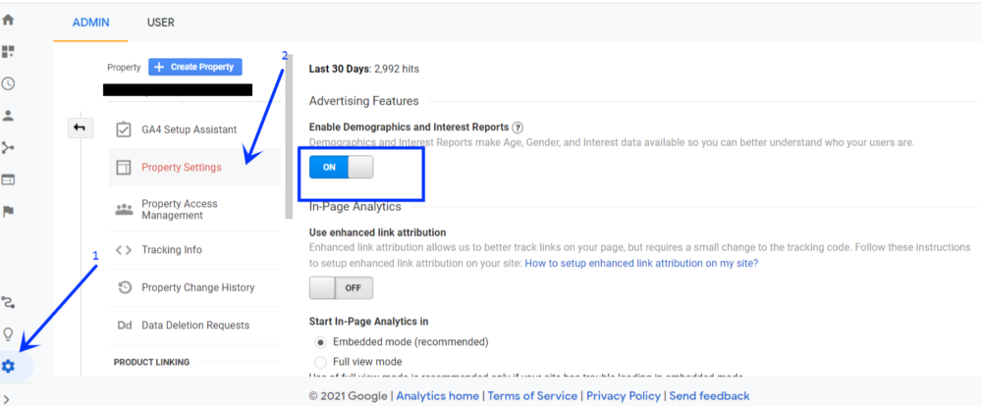Switch to the ADMIN tab

(x=90, y=23)
